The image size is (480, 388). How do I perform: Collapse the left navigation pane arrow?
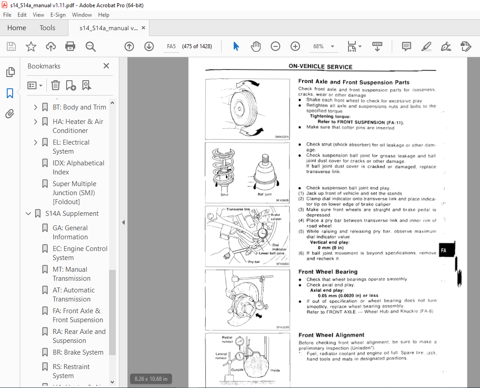(123, 223)
